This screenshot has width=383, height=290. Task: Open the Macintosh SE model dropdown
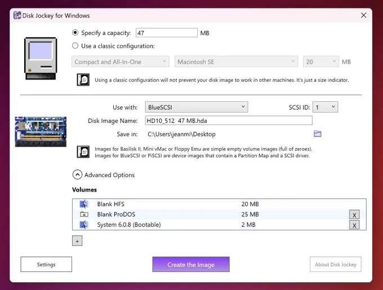(x=236, y=62)
